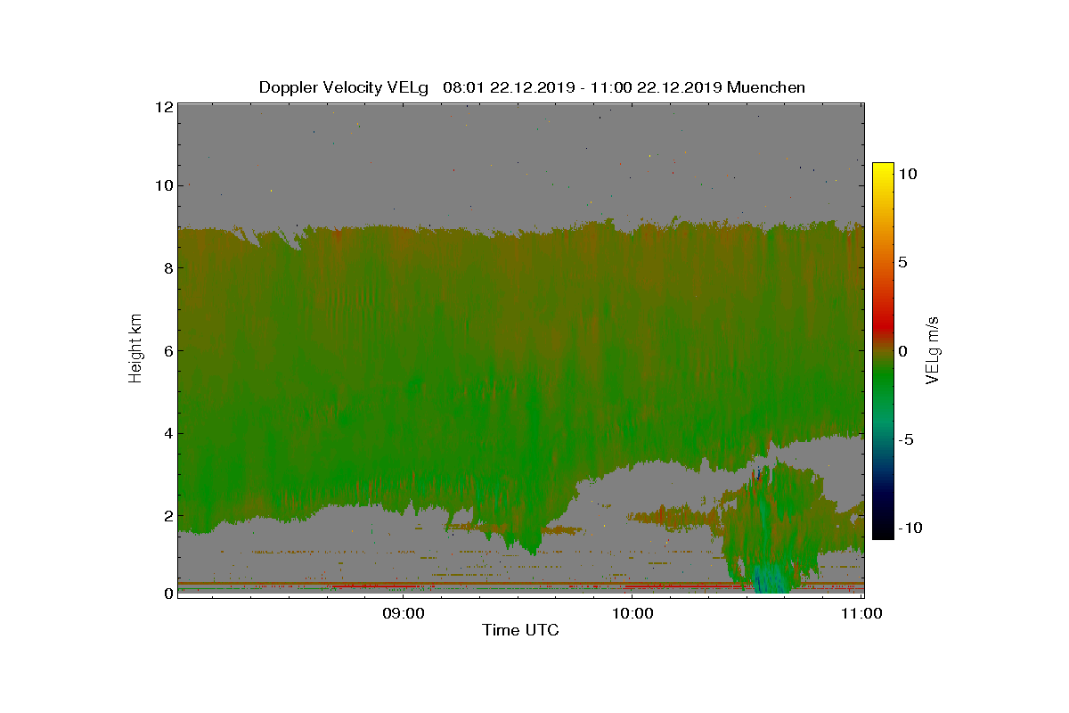This screenshot has width=1069, height=713.
Task: Click the '4' height tick label
Action: tap(167, 433)
